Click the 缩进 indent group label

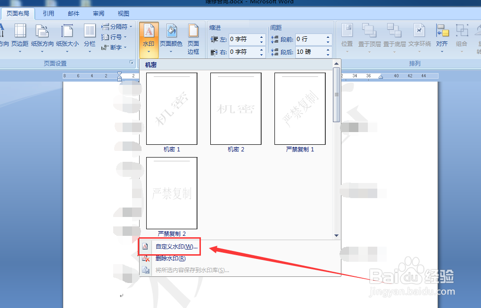point(215,28)
